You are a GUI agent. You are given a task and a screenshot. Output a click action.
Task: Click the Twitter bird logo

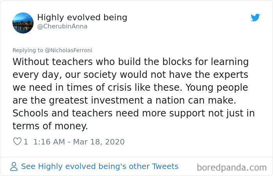tap(255, 18)
